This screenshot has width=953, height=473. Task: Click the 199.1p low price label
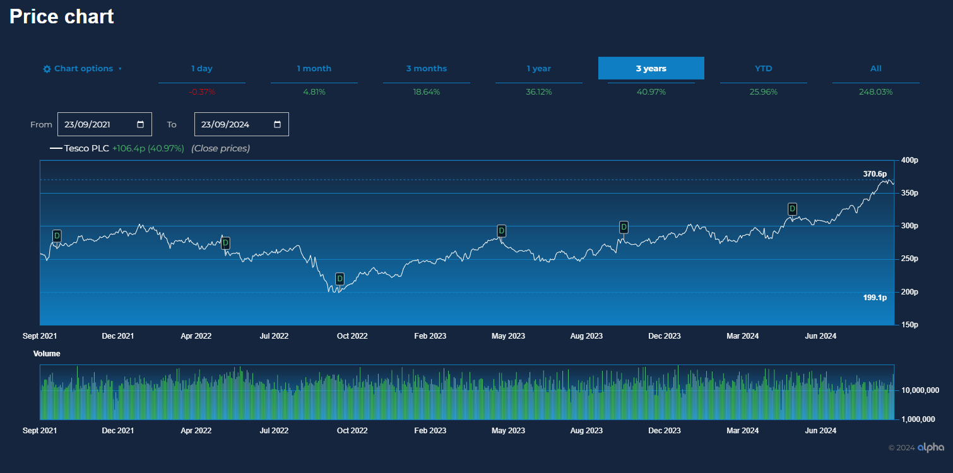tap(875, 298)
